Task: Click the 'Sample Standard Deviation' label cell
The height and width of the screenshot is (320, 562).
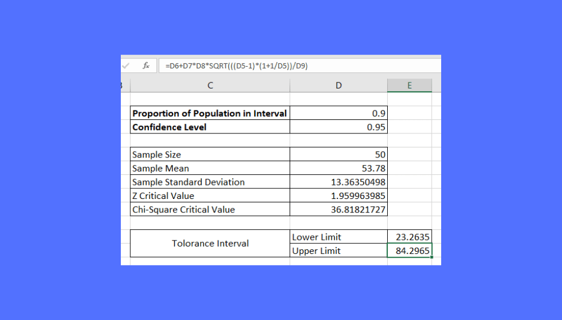Action: click(x=210, y=182)
